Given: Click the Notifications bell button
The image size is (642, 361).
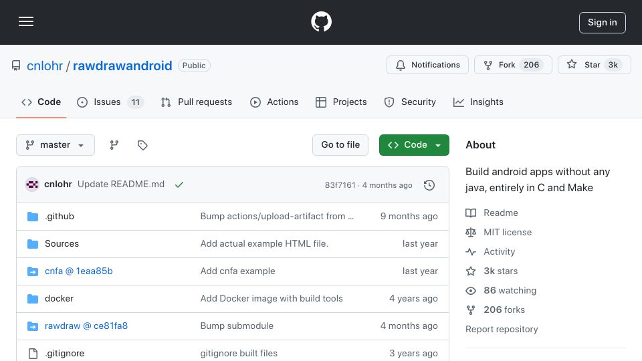Looking at the screenshot, I should (x=427, y=65).
